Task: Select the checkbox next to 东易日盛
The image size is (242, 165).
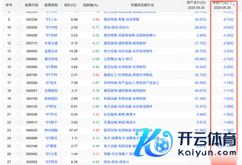Action: pyautogui.click(x=19, y=43)
